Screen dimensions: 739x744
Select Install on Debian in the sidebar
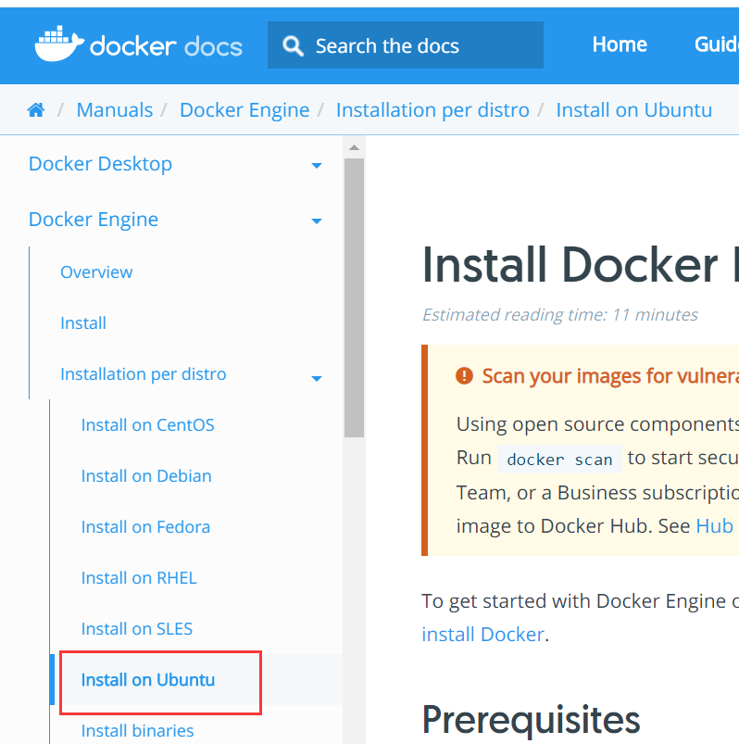pos(146,475)
